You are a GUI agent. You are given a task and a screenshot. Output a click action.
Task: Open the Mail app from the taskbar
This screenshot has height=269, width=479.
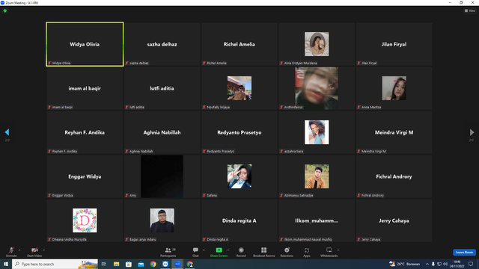point(141,264)
